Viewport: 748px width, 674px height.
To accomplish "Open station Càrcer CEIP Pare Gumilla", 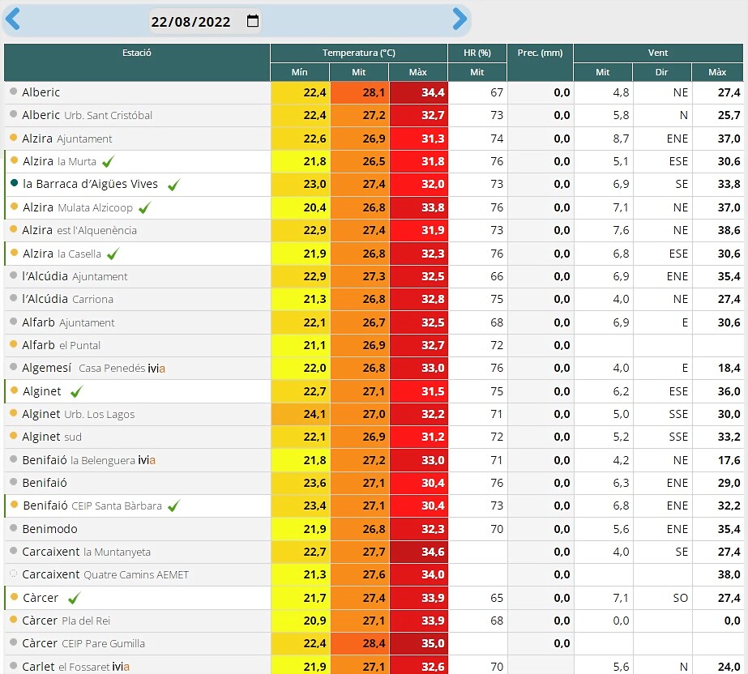I will (x=83, y=643).
